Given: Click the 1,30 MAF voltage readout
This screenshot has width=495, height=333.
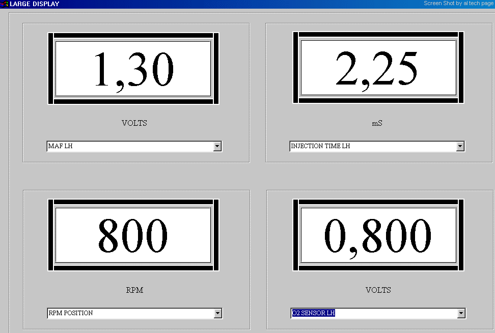Looking at the screenshot, I should [x=133, y=69].
